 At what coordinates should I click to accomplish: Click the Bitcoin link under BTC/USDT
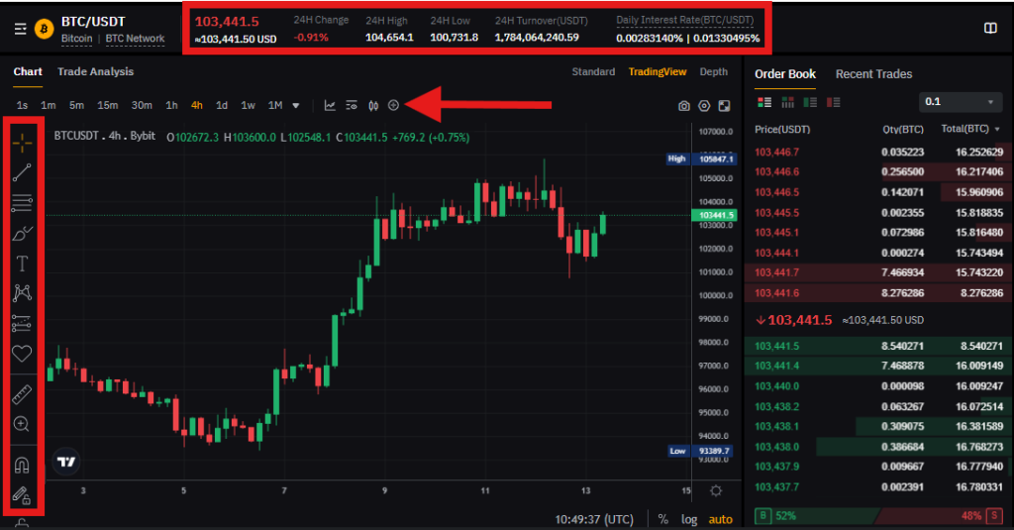(x=77, y=39)
